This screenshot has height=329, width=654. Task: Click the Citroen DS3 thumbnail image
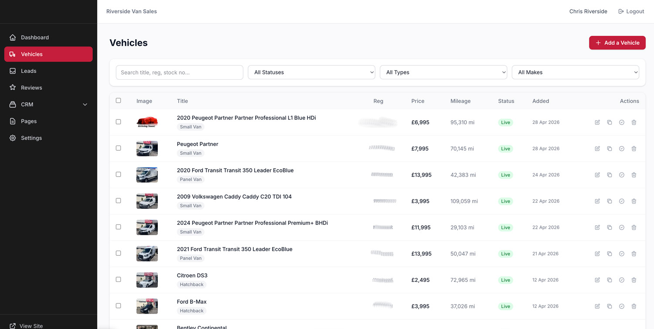[x=147, y=280]
